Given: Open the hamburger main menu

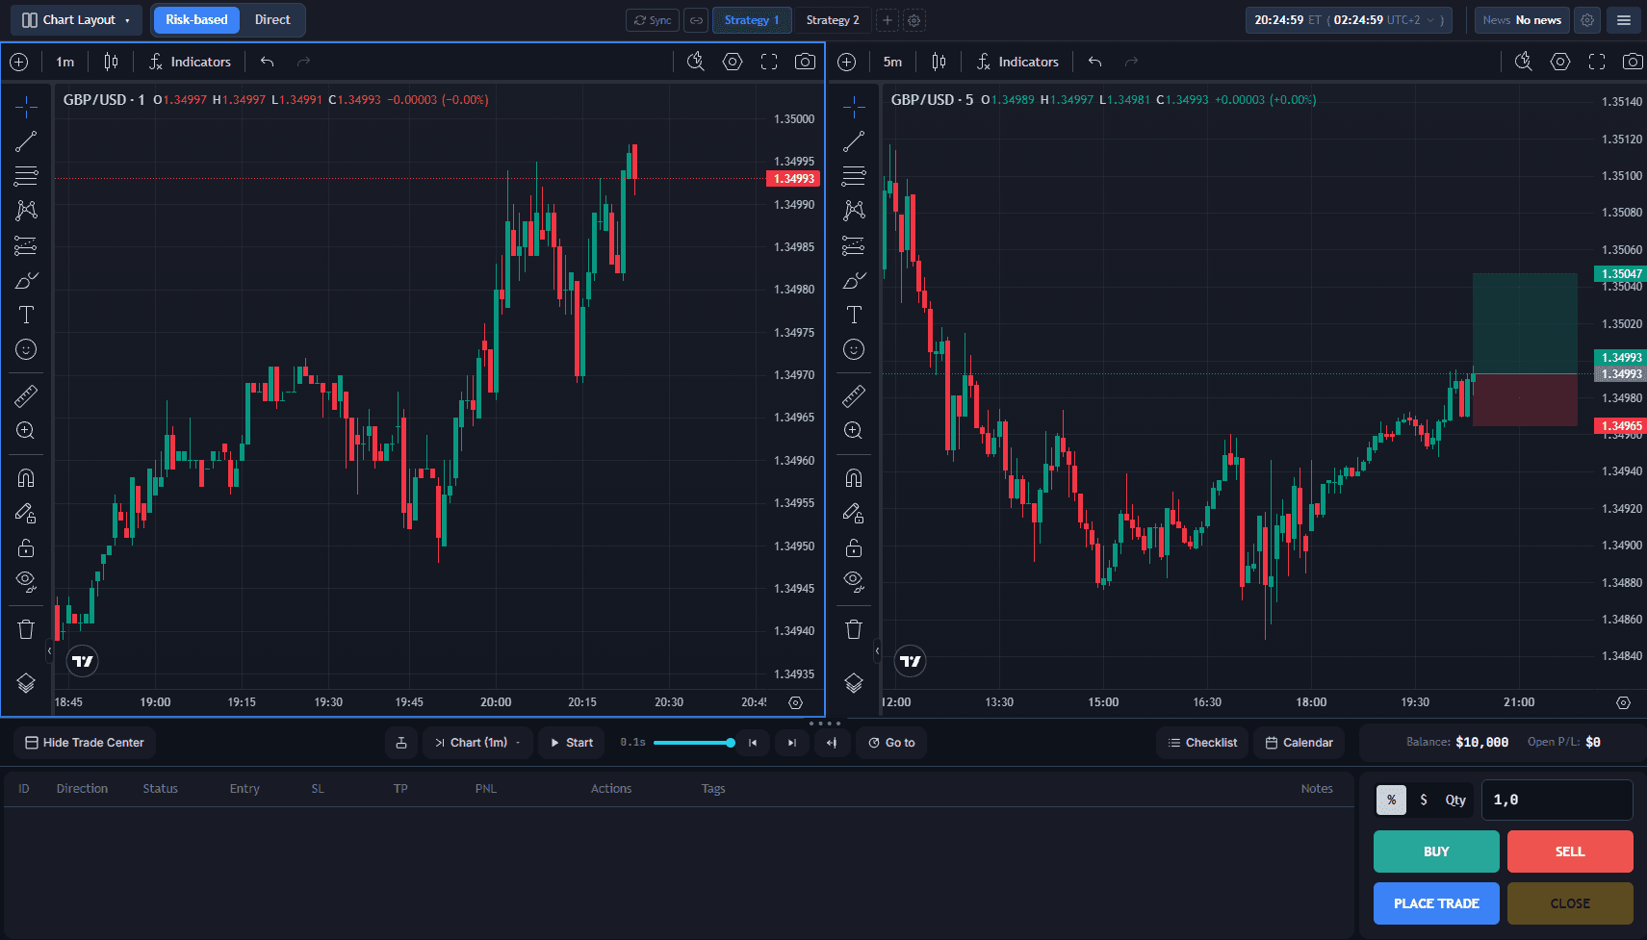Looking at the screenshot, I should [x=1624, y=20].
